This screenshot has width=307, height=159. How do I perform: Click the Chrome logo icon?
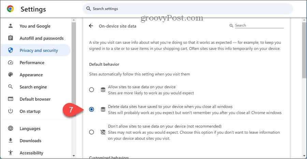tap(10, 9)
